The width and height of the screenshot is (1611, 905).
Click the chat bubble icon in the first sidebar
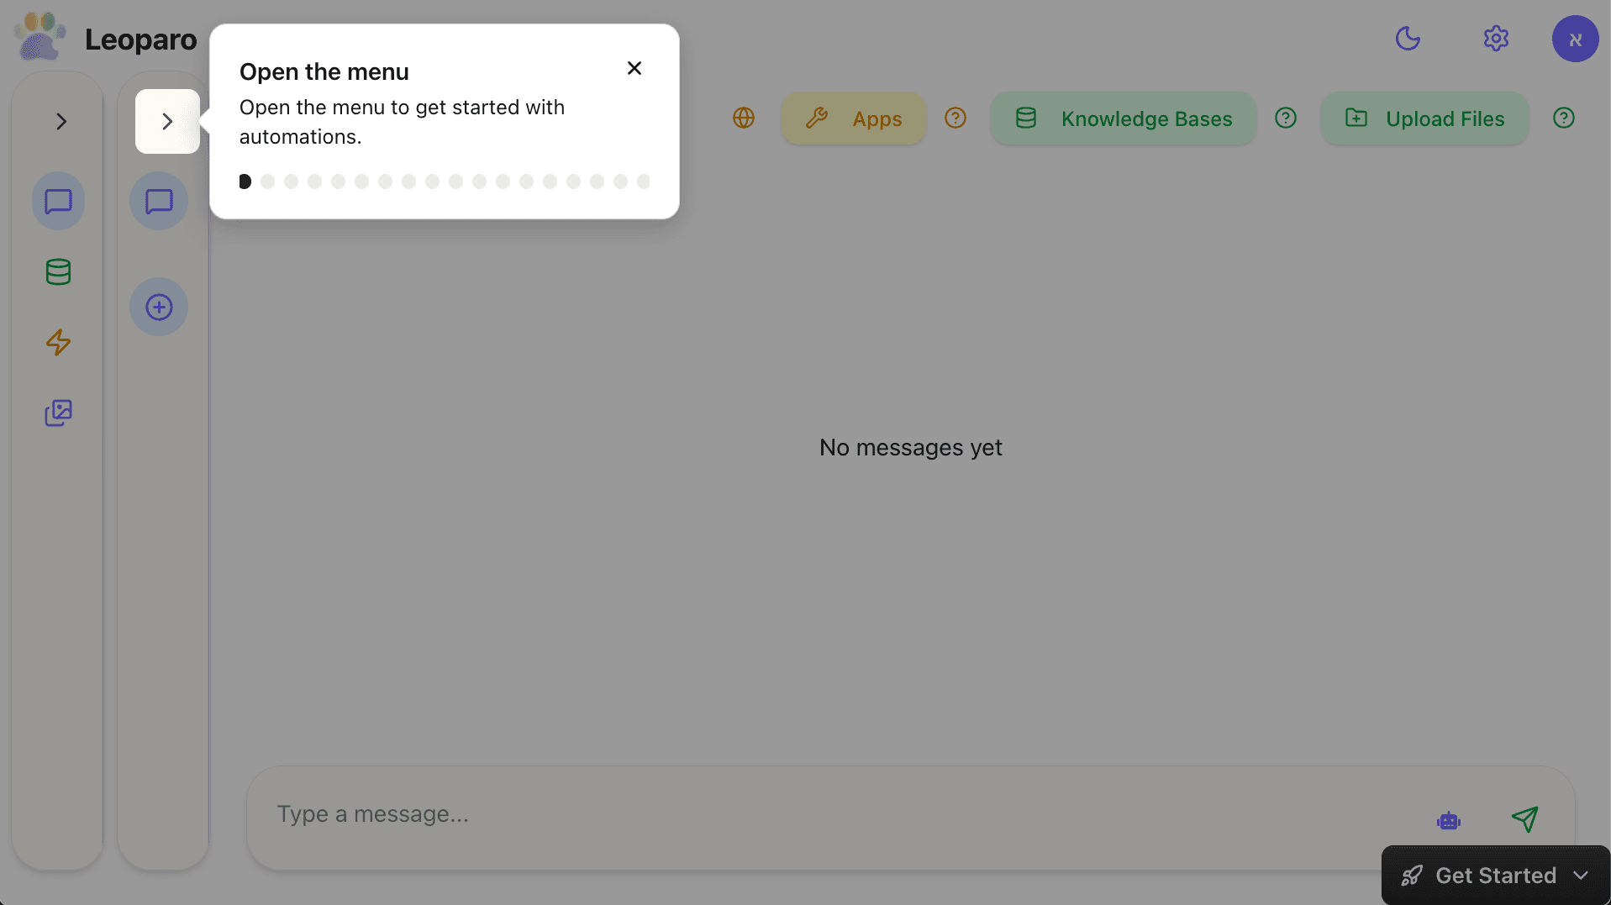point(58,202)
